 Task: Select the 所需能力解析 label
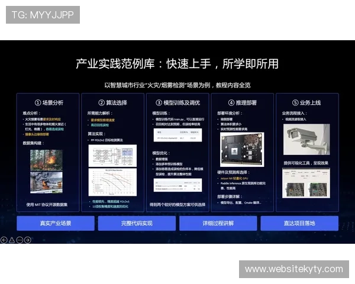tap(100, 113)
